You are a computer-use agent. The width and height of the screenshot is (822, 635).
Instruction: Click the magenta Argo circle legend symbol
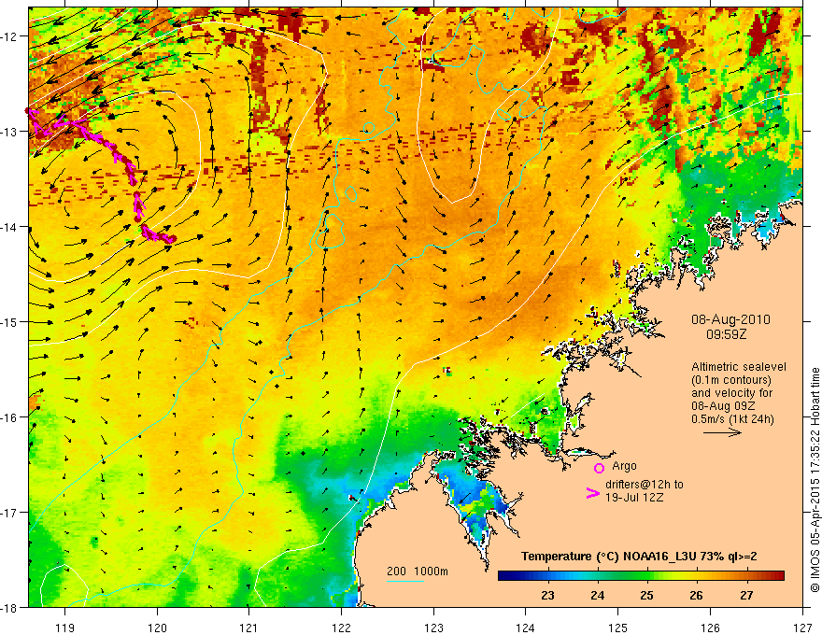coord(599,468)
